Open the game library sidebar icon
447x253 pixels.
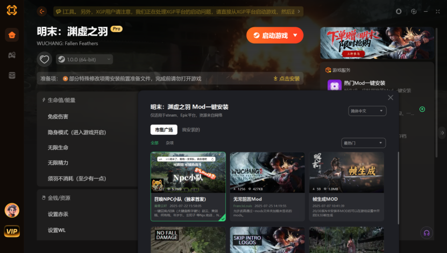click(11, 55)
